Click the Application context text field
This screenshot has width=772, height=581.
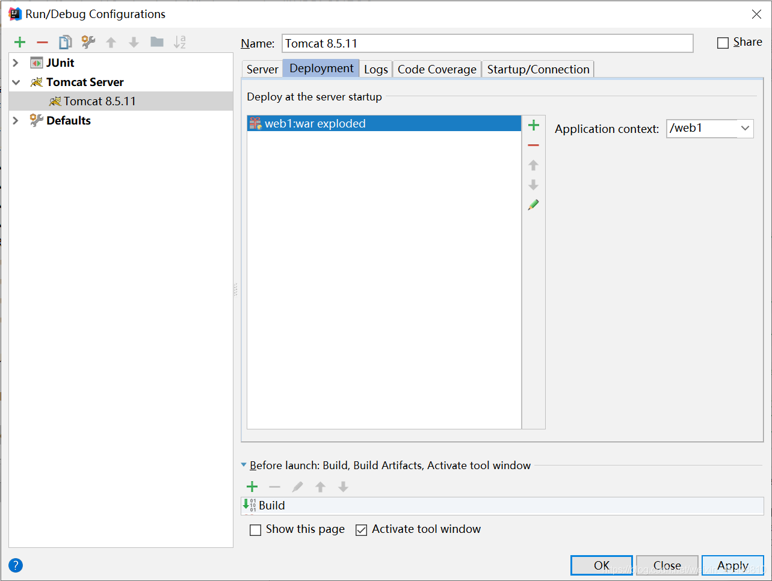702,128
